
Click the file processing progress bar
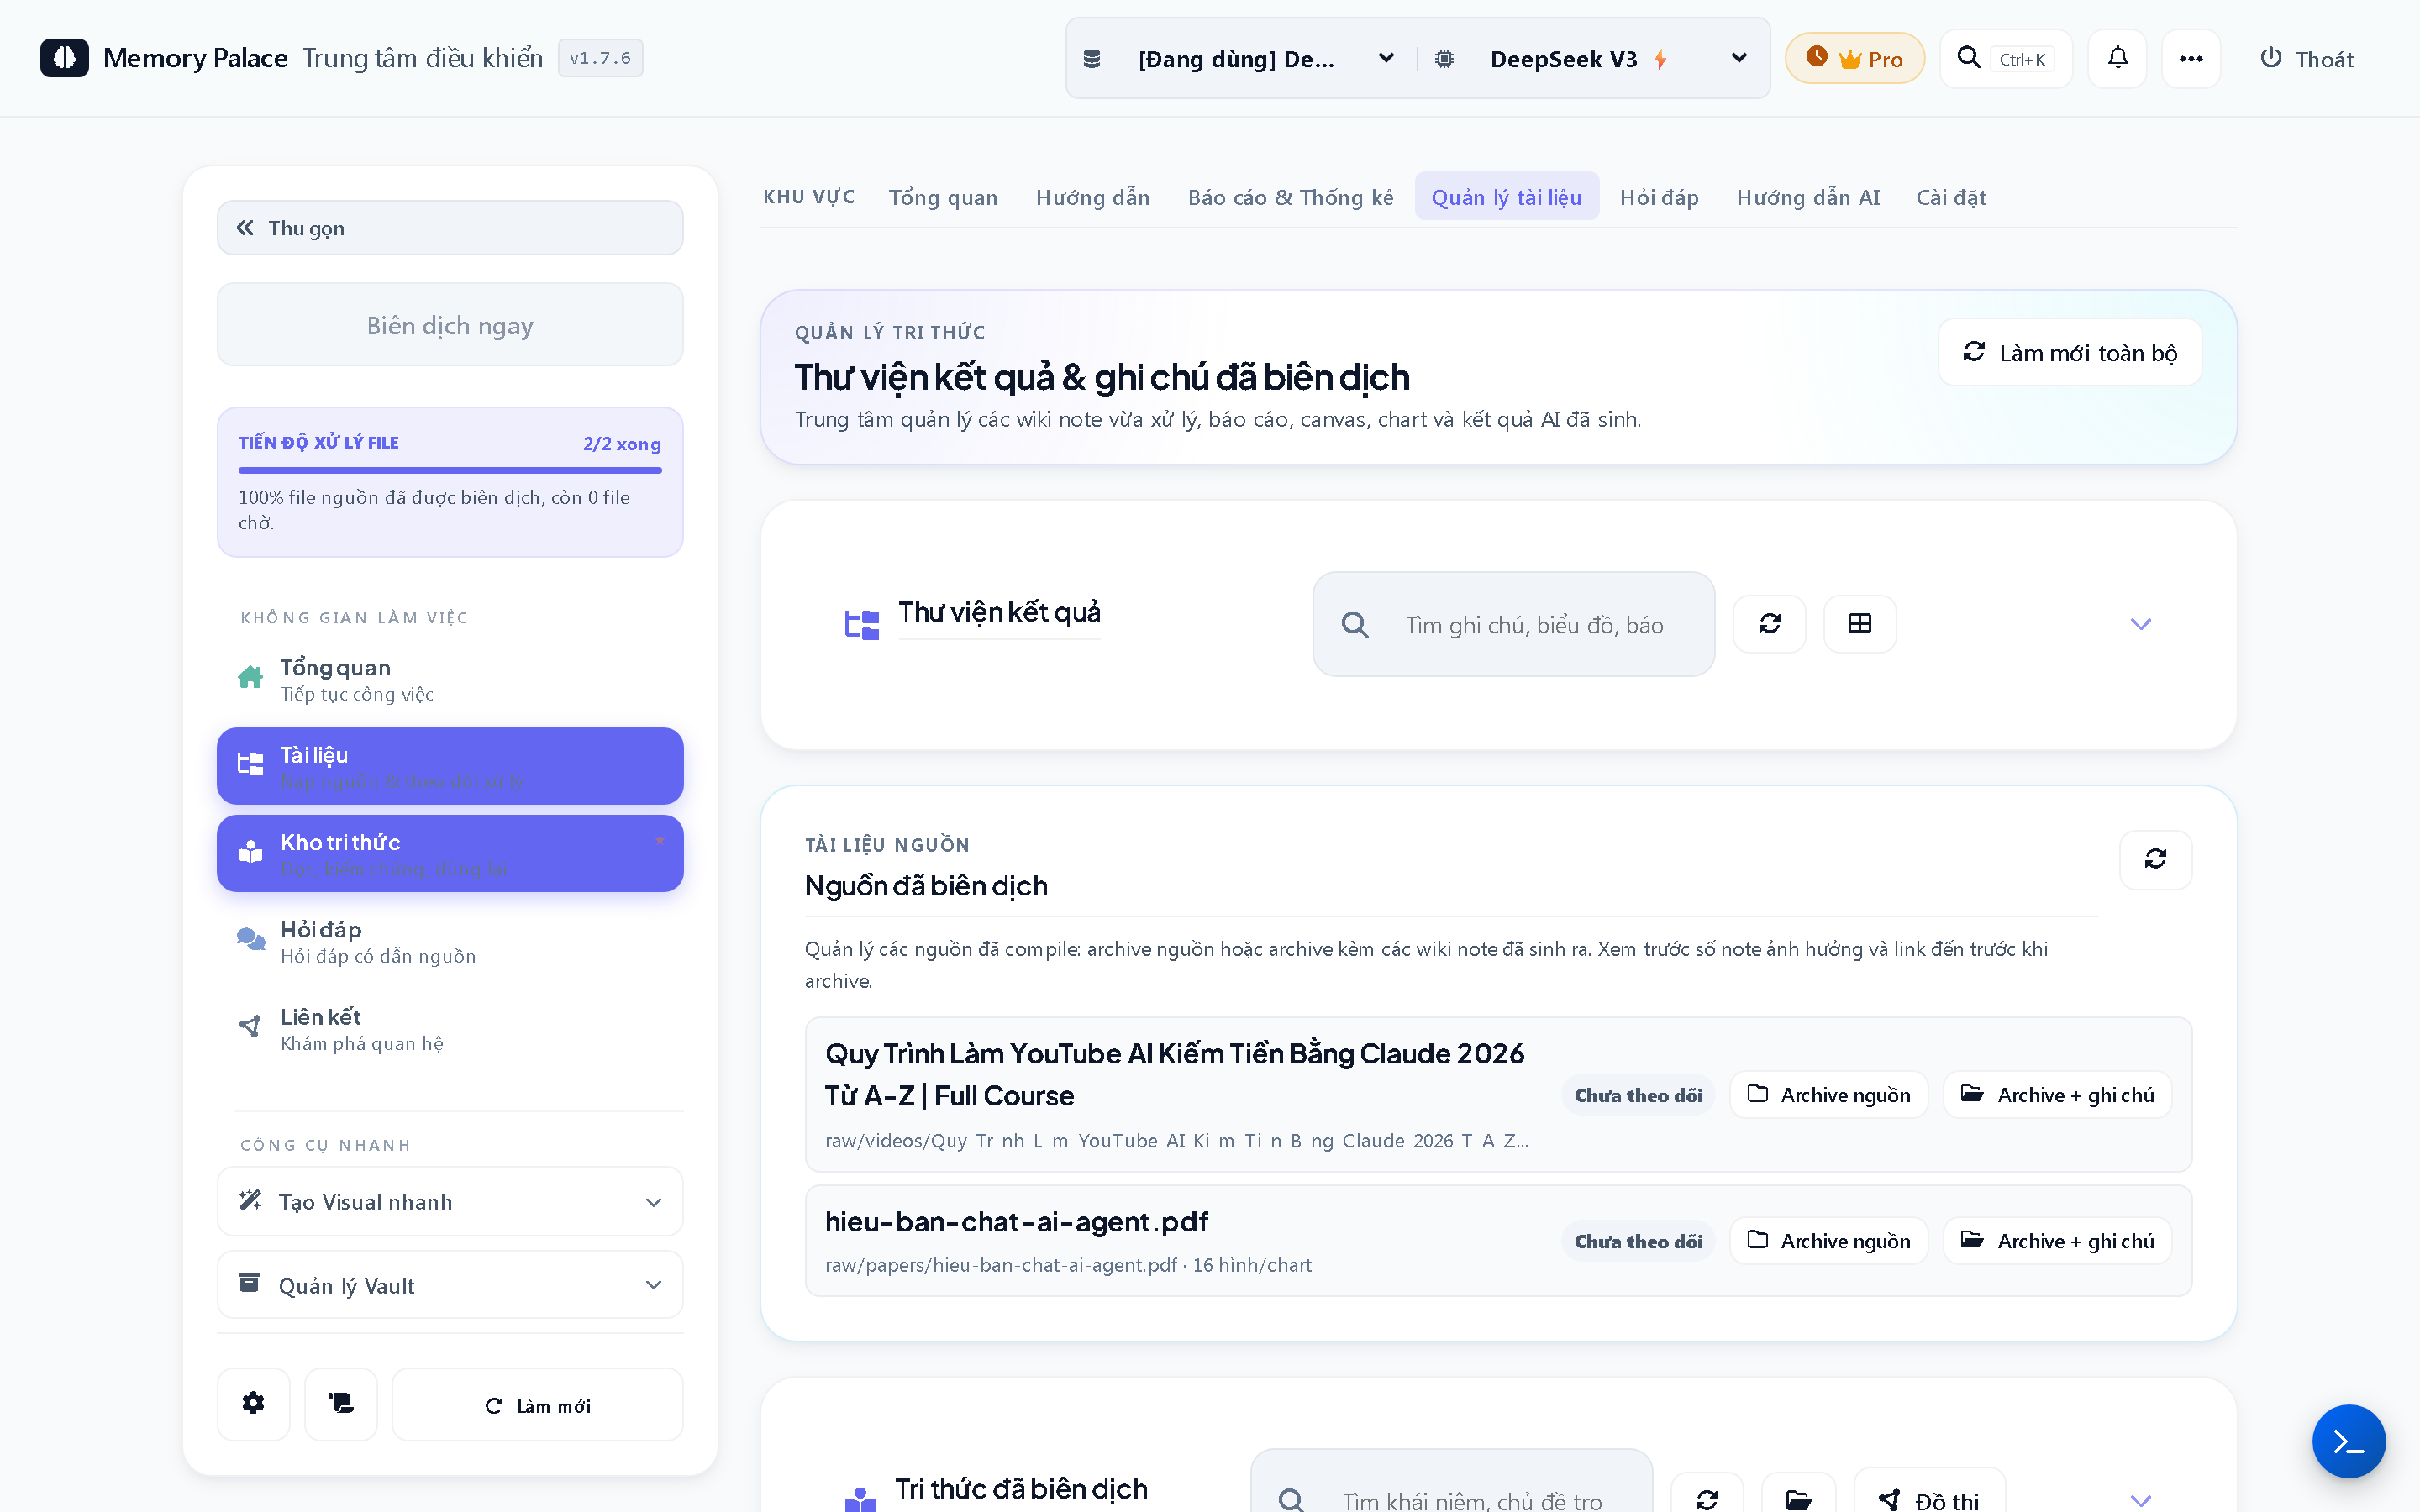[450, 469]
